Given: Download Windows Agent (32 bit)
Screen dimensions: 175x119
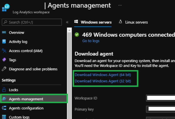Looking at the screenshot, I should pos(103,81).
